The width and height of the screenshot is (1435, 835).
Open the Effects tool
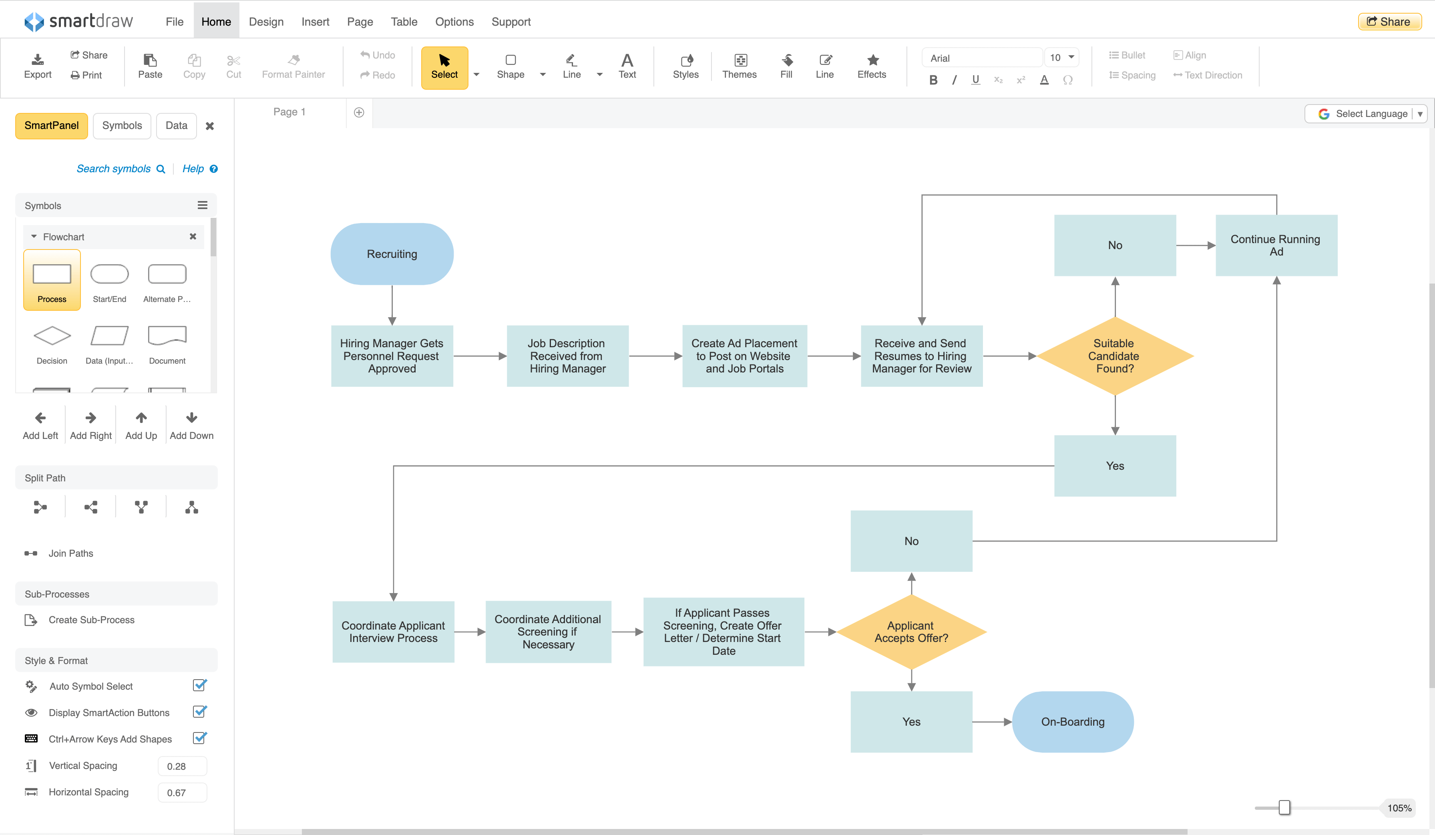point(872,66)
